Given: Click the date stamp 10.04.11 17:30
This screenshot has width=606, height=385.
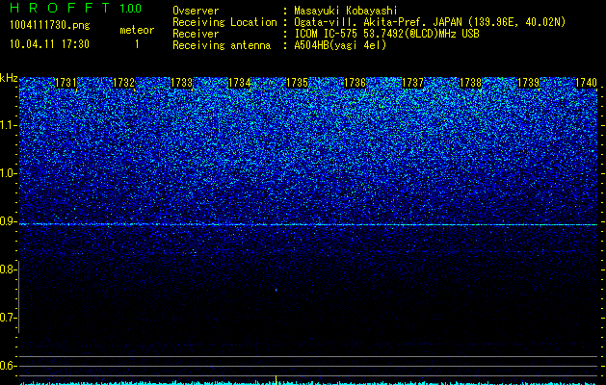Looking at the screenshot, I should 49,44.
